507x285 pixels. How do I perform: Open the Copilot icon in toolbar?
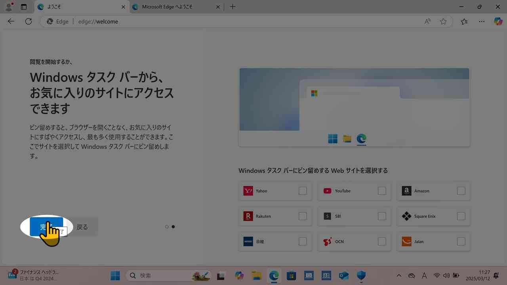(498, 21)
